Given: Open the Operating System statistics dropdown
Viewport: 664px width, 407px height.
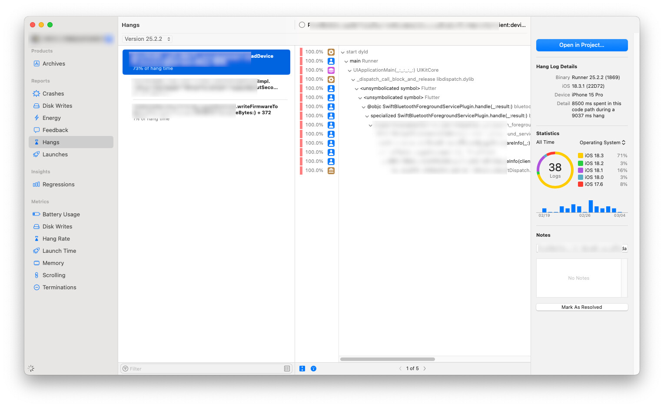Looking at the screenshot, I should coord(602,142).
